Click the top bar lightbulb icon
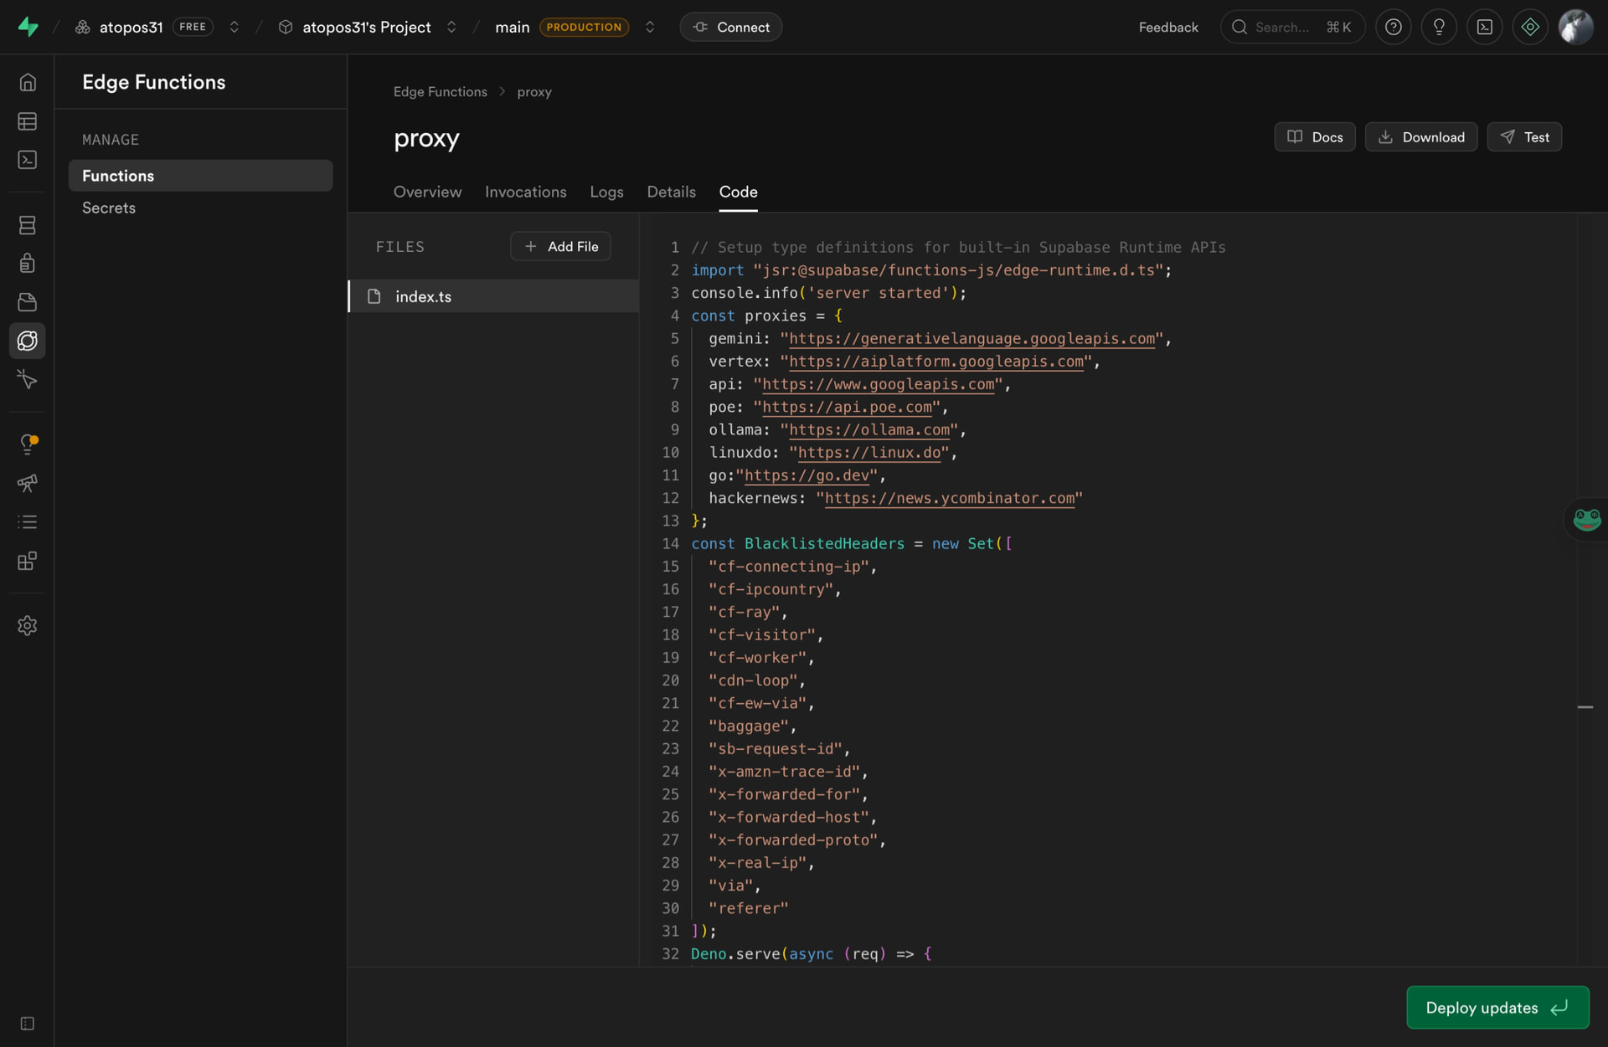Screen dimensions: 1608x1047 pos(1439,27)
